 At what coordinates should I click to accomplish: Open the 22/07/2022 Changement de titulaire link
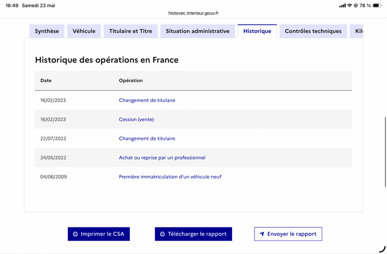[x=147, y=138]
